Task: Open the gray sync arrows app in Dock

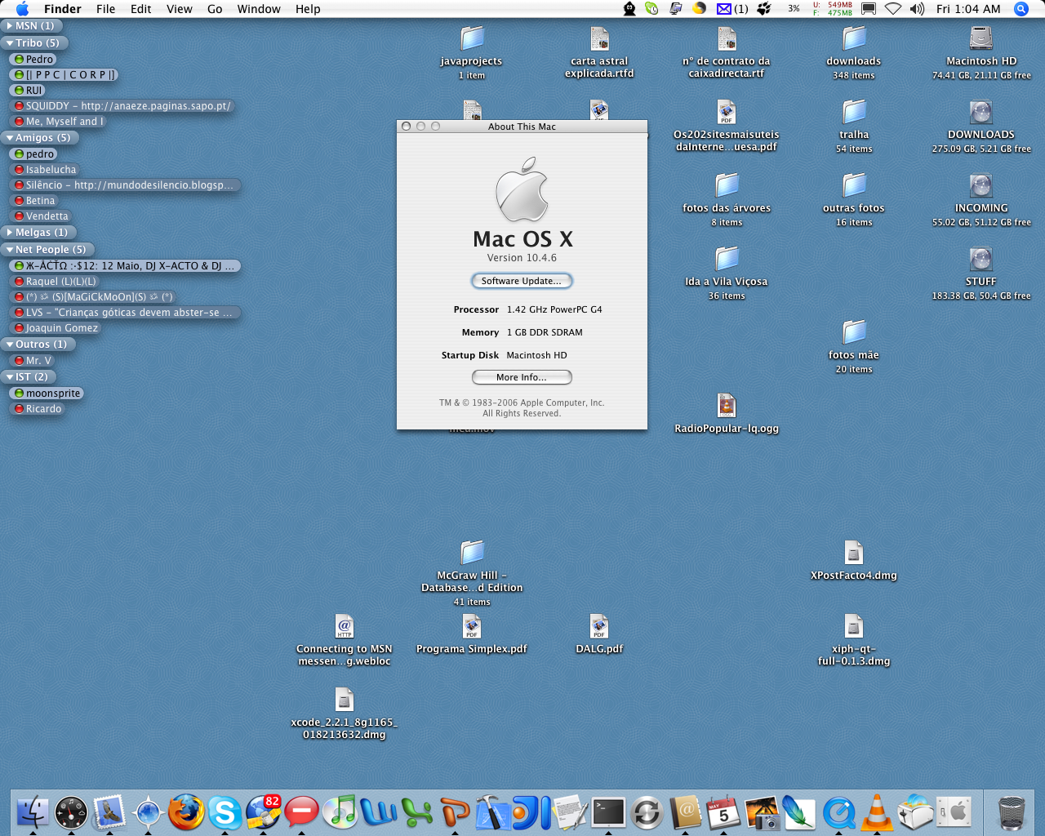Action: pos(647,812)
